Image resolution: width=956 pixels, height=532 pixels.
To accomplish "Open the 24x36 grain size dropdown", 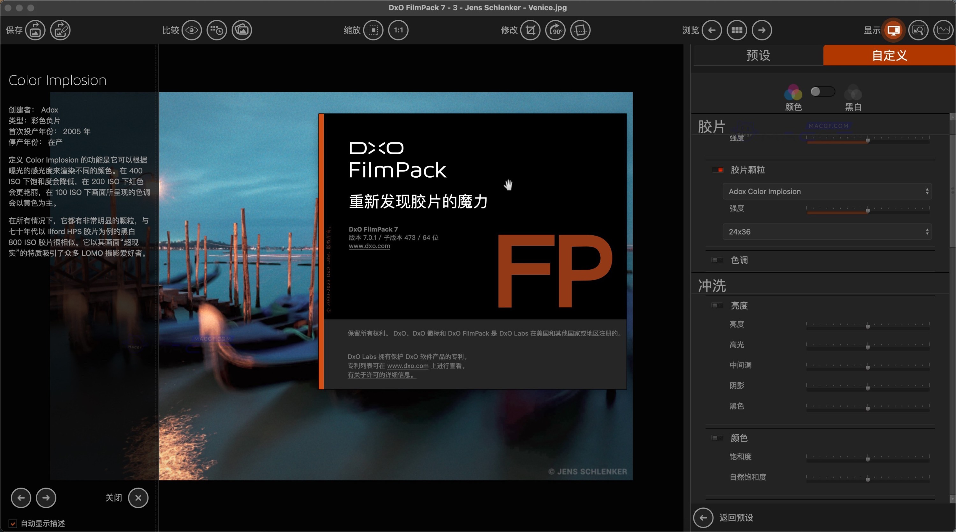I will pyautogui.click(x=827, y=232).
